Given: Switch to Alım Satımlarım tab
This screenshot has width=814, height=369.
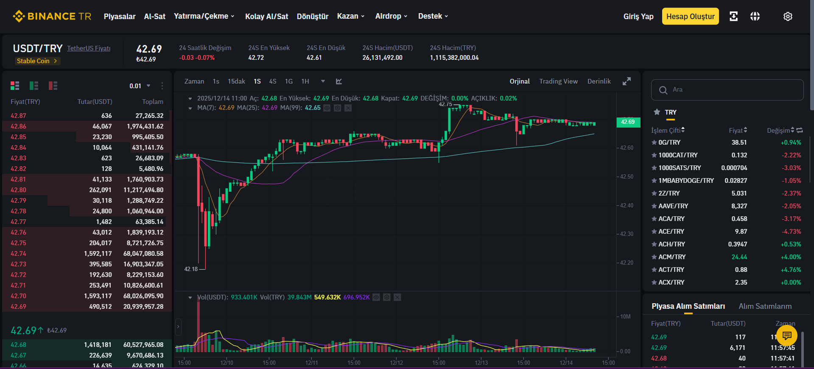Looking at the screenshot, I should coord(765,306).
